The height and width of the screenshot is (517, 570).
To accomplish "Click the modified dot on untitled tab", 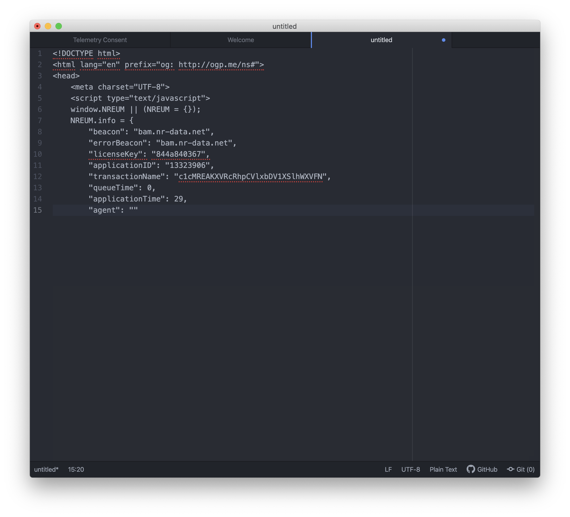I will [x=443, y=40].
